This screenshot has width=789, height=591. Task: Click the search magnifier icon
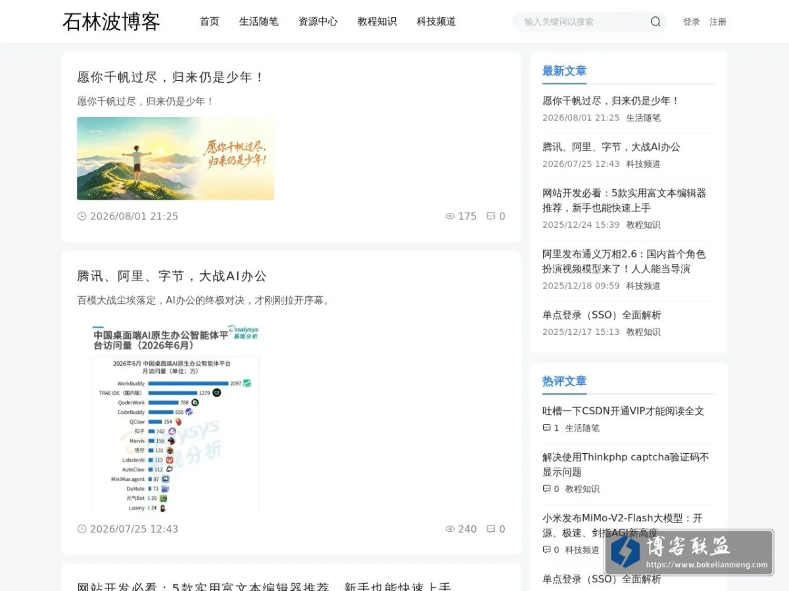(656, 22)
